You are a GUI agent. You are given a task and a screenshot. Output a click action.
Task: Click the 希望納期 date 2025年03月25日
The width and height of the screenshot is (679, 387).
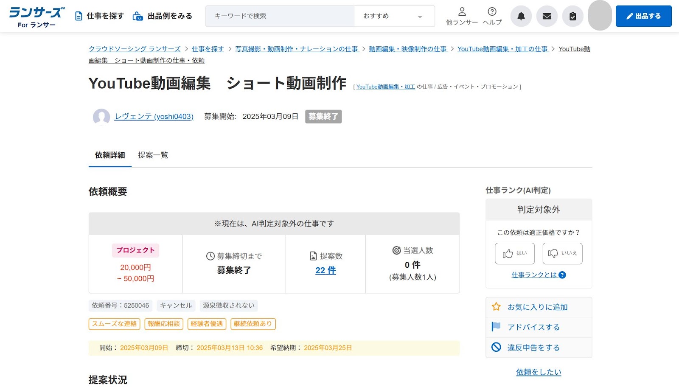[x=328, y=348]
